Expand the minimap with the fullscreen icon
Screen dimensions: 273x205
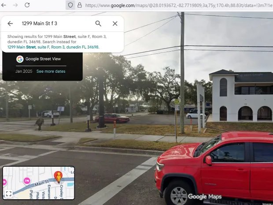click(8, 194)
